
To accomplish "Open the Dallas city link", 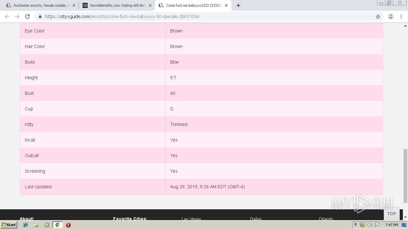I will coord(256,219).
